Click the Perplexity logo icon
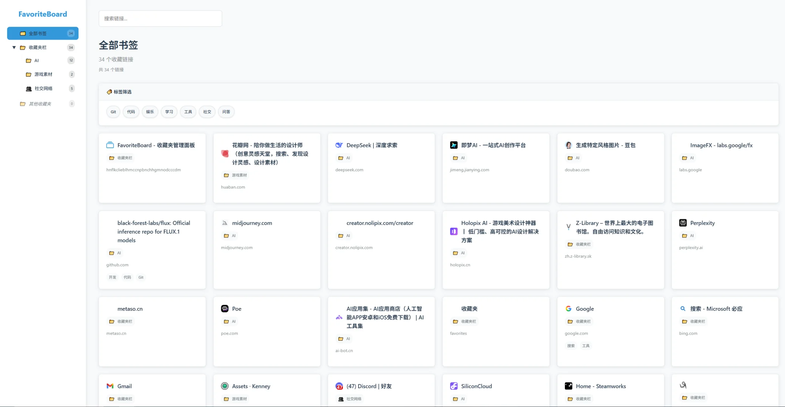Viewport: 785px width, 407px height. coord(683,223)
